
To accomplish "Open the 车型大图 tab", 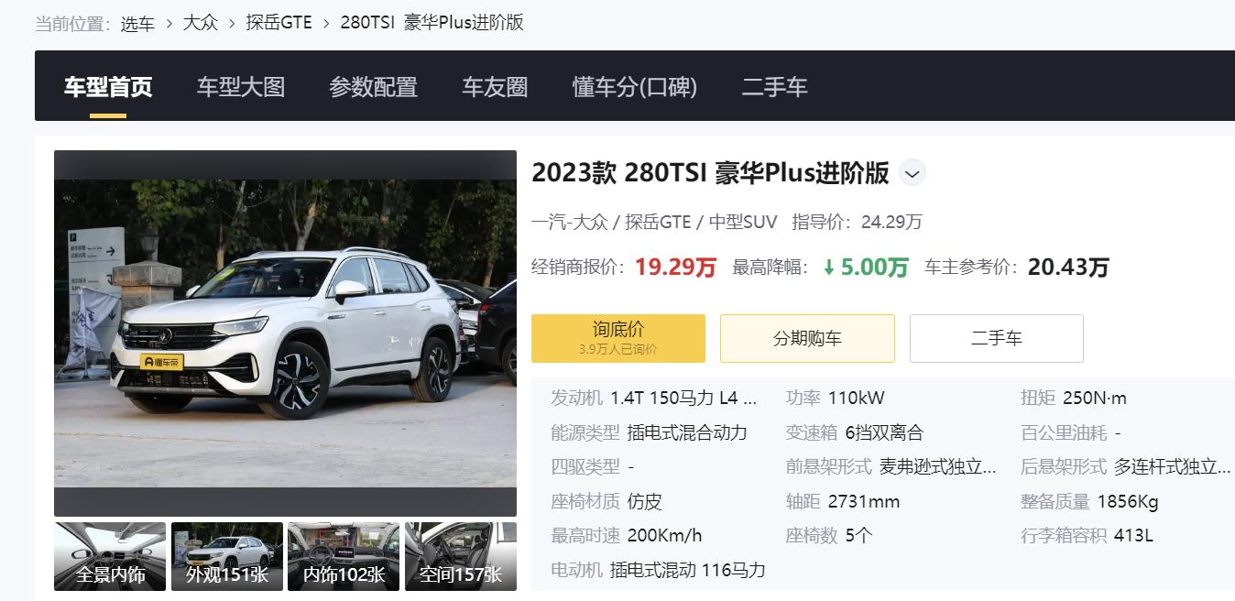I will (x=241, y=86).
